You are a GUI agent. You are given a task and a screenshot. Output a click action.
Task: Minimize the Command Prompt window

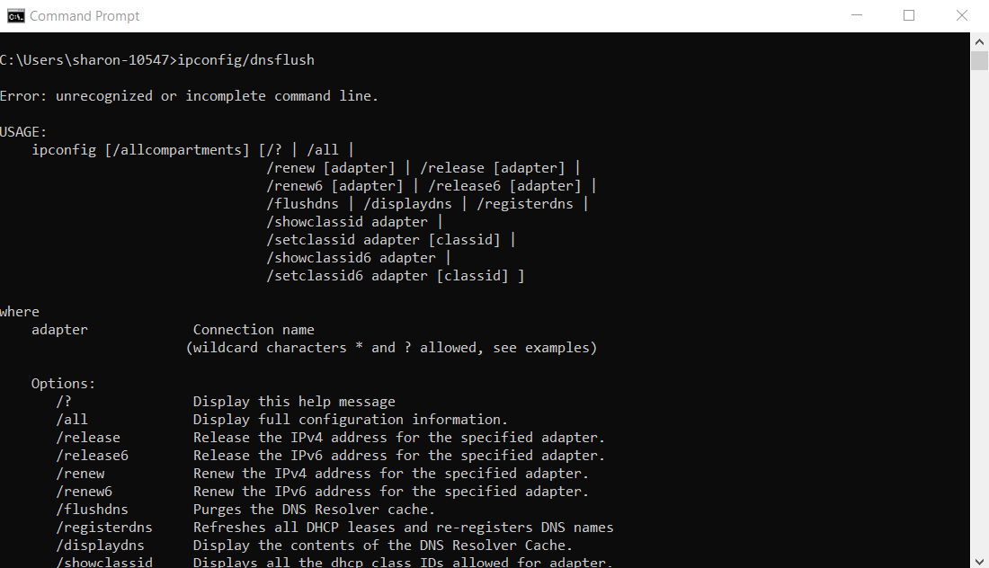pyautogui.click(x=857, y=15)
